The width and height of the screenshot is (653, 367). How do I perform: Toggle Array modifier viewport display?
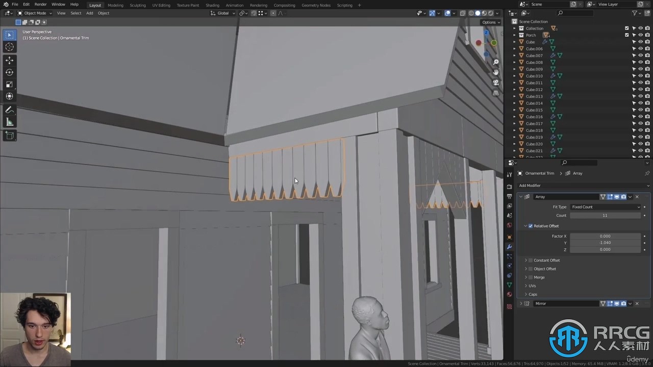616,197
